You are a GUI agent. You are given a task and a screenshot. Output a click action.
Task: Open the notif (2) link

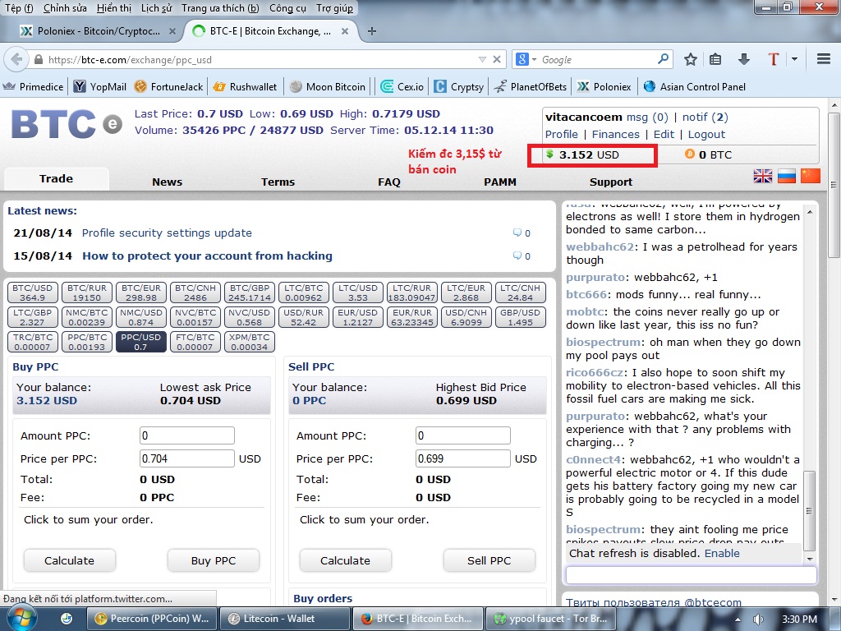(x=705, y=117)
